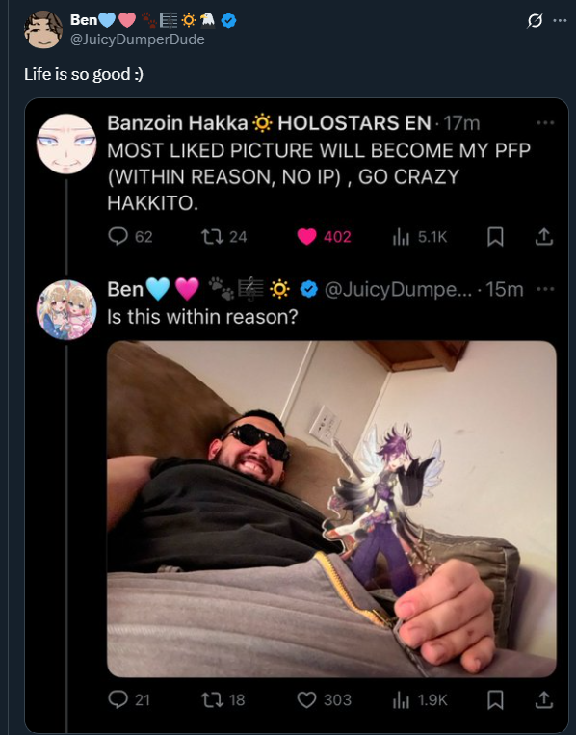Open Banzoin Hakka's profile avatar
Viewport: 576px width, 735px height.
pyautogui.click(x=66, y=144)
